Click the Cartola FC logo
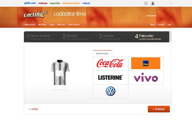192x121 pixels. [36, 14]
